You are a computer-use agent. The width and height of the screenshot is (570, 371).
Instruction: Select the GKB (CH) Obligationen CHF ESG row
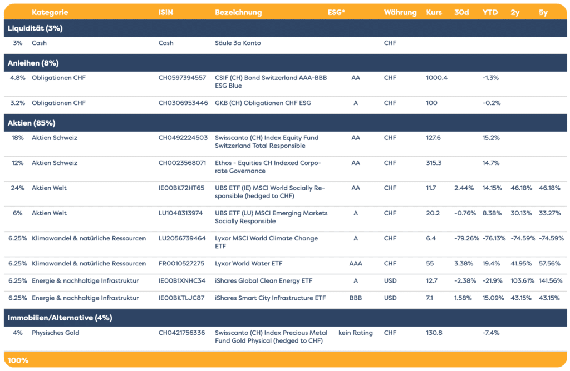263,103
